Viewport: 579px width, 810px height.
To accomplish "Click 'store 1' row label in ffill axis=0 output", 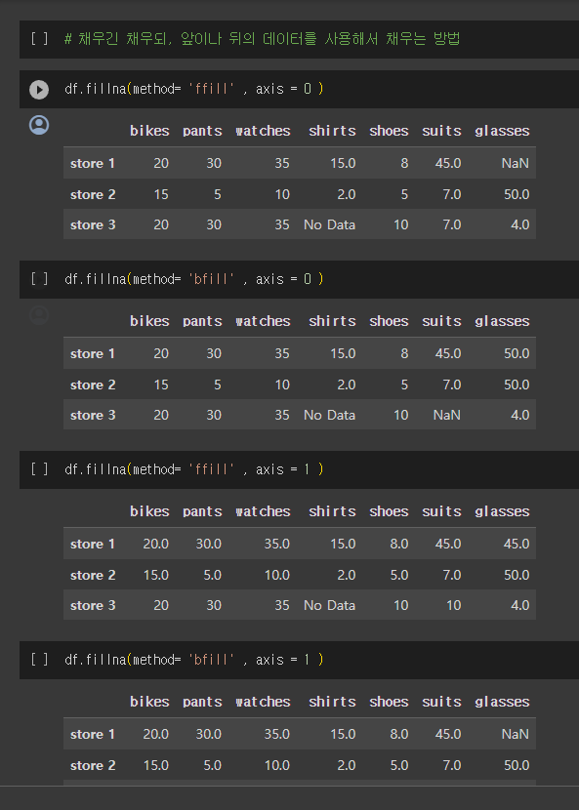I will (93, 163).
